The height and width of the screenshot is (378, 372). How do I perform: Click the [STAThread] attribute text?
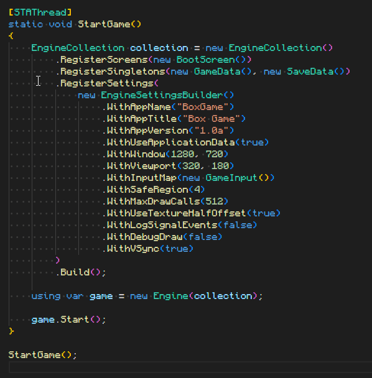pos(40,12)
